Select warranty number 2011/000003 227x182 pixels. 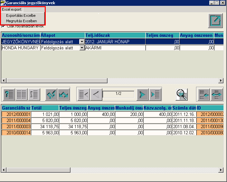(16, 126)
